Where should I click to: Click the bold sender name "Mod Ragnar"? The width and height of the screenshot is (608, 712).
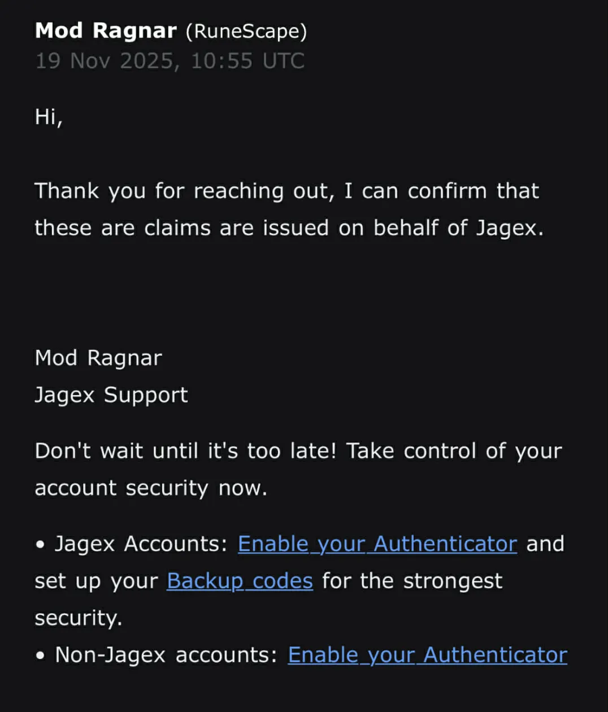point(106,31)
